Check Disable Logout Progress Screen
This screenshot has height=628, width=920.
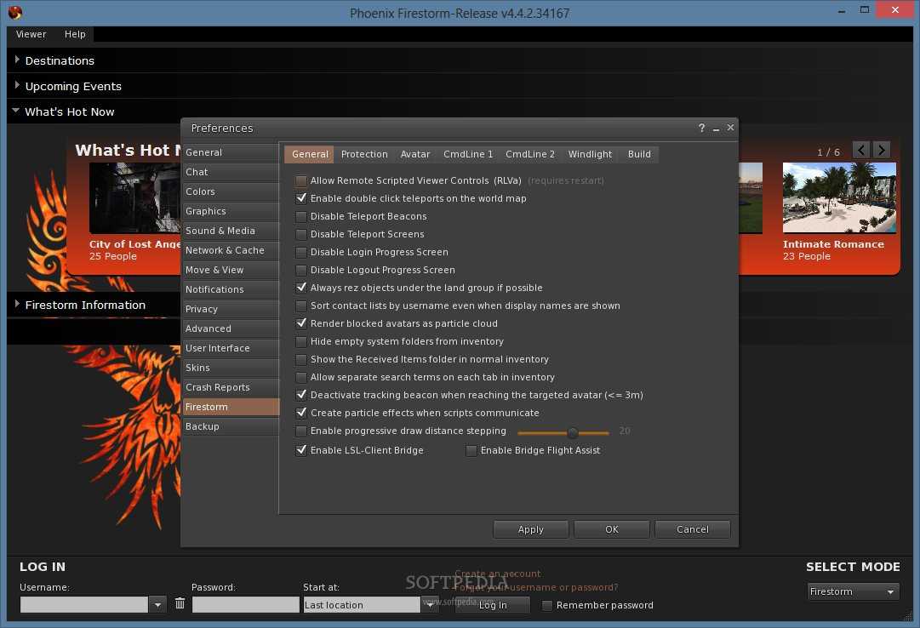(x=301, y=270)
